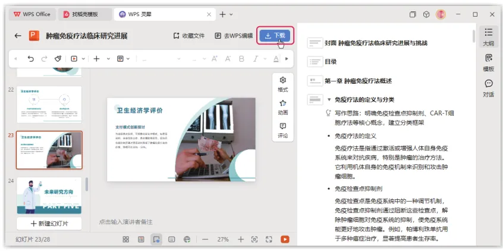Toggle the speaker notes pane icon

tap(172, 239)
